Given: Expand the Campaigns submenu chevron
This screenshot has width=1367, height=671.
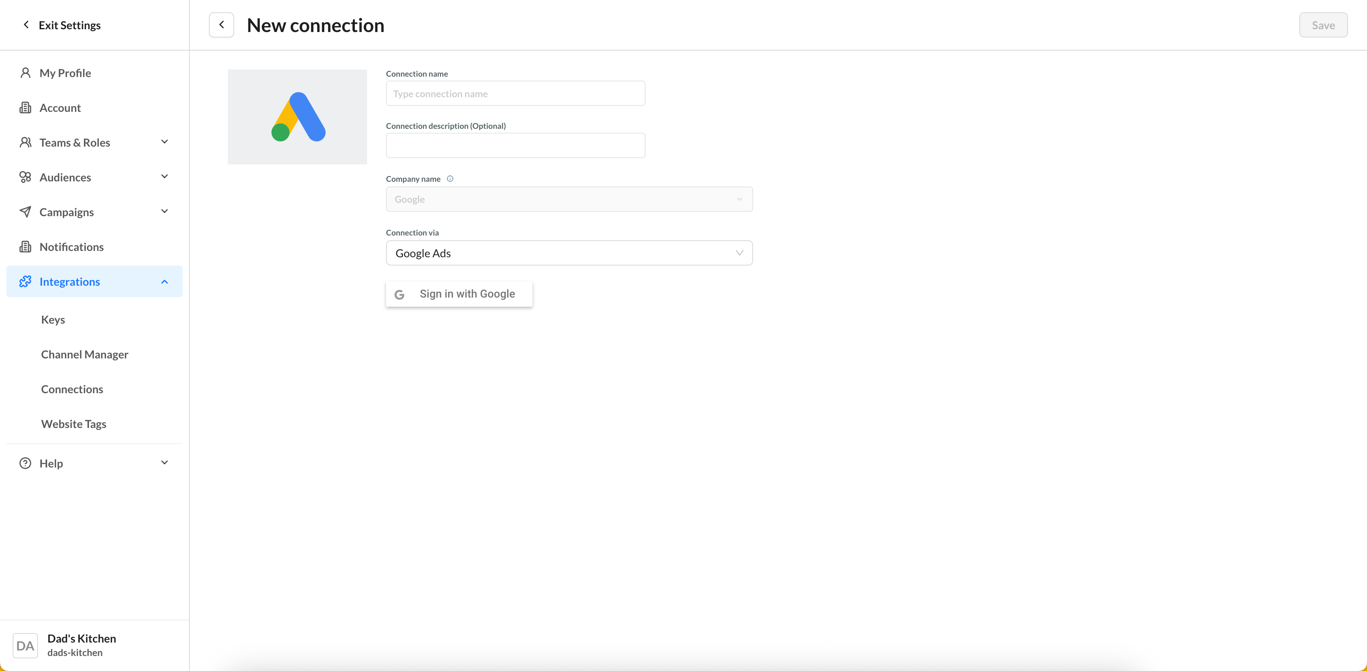Looking at the screenshot, I should (165, 211).
